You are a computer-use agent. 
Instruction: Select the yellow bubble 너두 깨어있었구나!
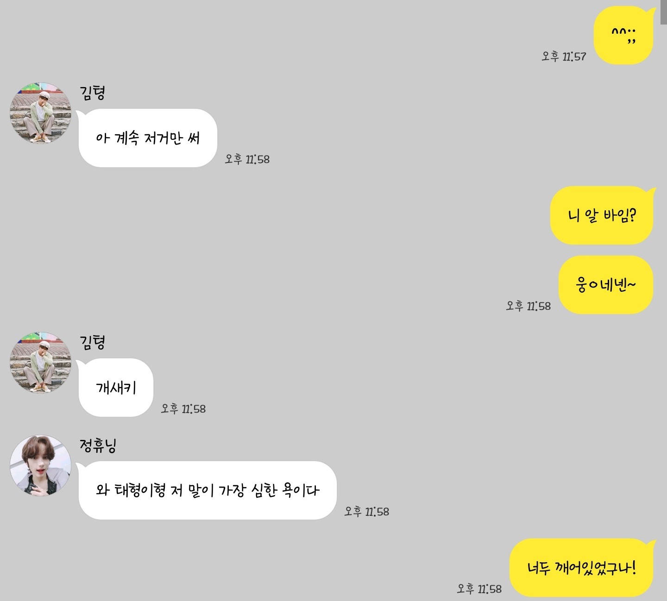(583, 568)
